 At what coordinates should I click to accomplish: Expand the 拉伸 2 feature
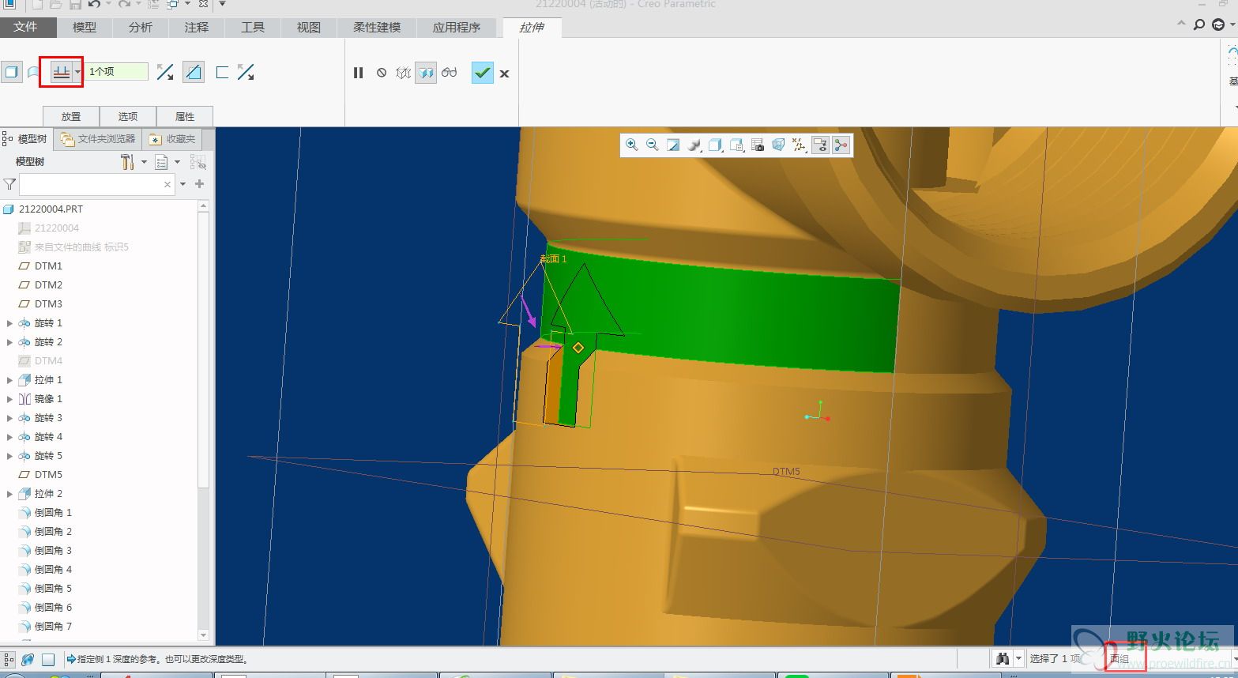click(9, 494)
